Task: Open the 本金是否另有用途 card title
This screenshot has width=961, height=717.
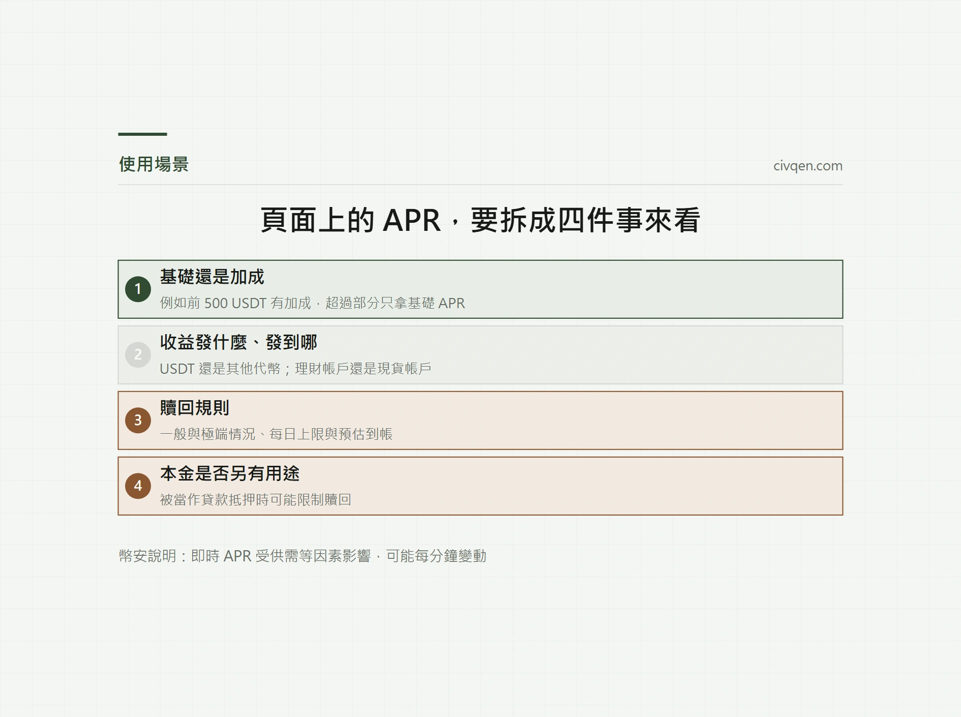Action: coord(230,474)
